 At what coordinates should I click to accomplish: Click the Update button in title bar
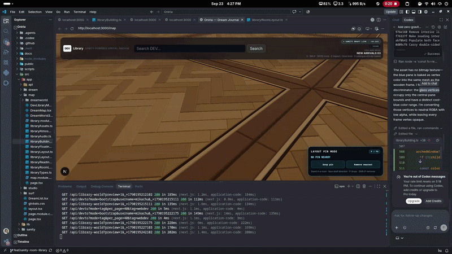(390, 12)
